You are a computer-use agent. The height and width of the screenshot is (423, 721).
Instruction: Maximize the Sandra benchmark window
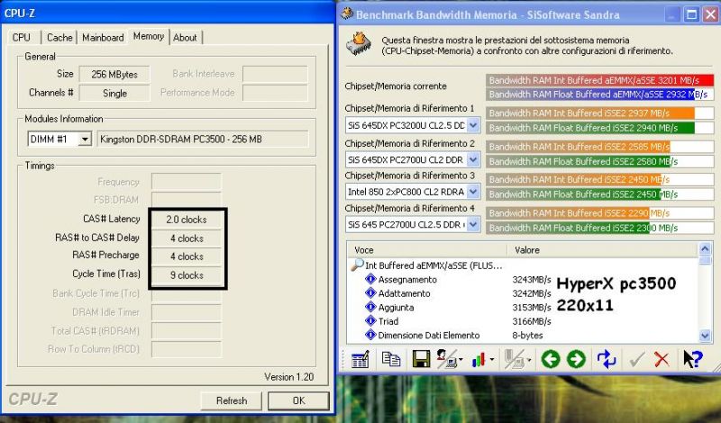pyautogui.click(x=691, y=14)
